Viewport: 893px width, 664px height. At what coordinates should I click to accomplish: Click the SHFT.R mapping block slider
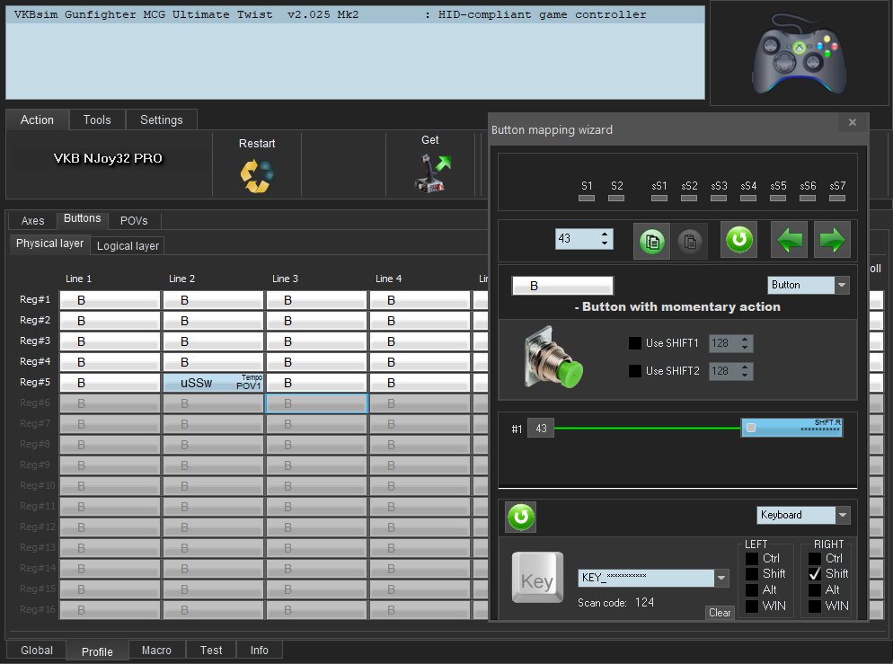(x=791, y=428)
